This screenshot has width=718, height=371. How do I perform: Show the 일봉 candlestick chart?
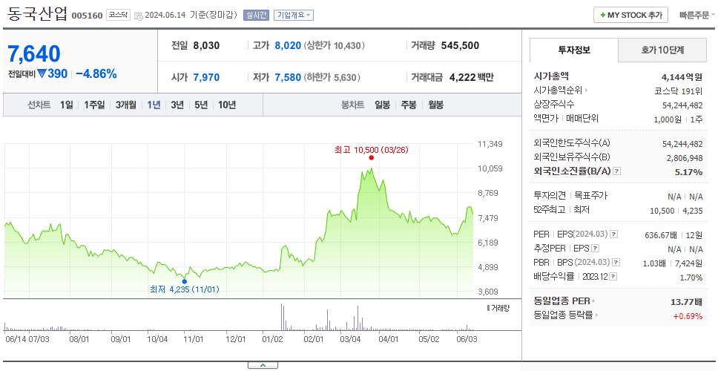click(382, 105)
